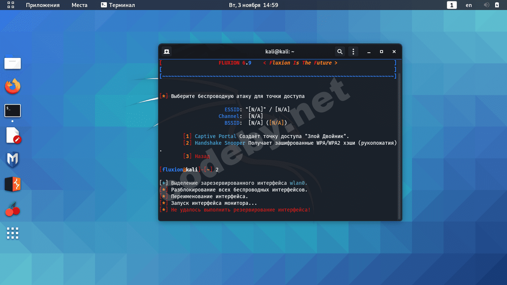Click the terminal window's vertical scrollbar

(399, 145)
